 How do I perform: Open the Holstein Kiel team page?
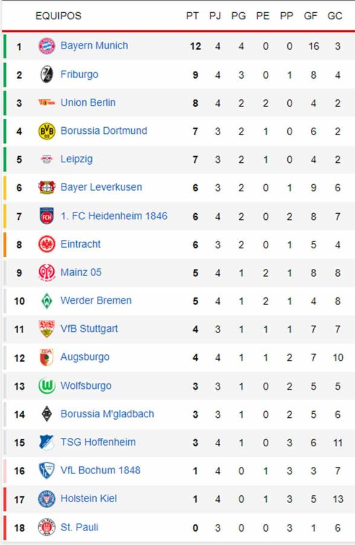[x=88, y=498]
